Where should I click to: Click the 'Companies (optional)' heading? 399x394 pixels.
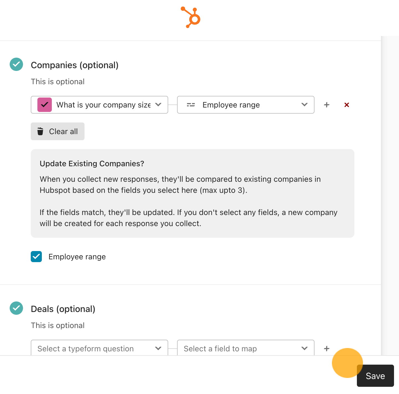(75, 65)
